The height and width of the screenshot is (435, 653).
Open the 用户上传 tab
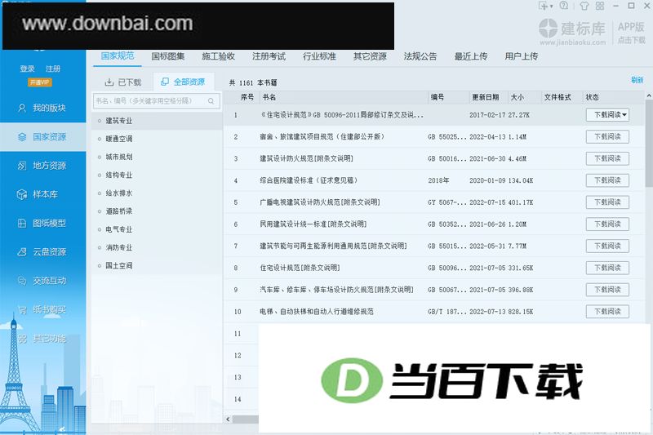coord(522,56)
